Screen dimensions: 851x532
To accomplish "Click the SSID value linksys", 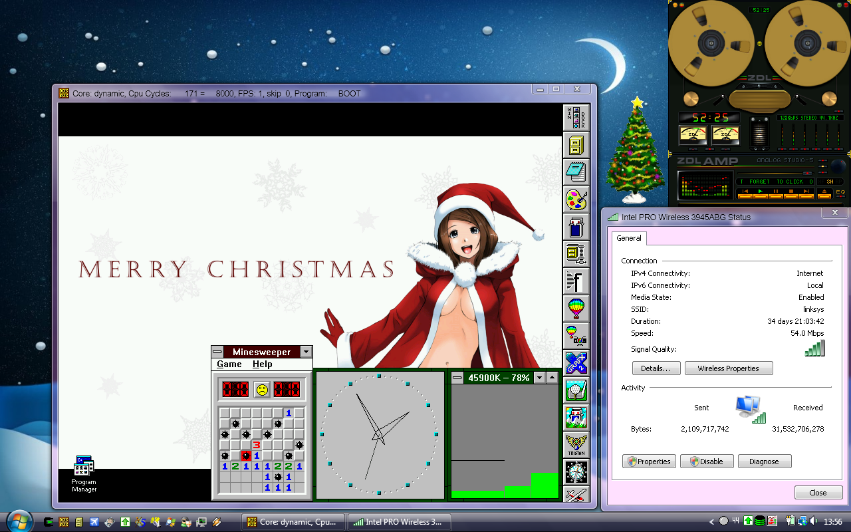I will click(812, 309).
